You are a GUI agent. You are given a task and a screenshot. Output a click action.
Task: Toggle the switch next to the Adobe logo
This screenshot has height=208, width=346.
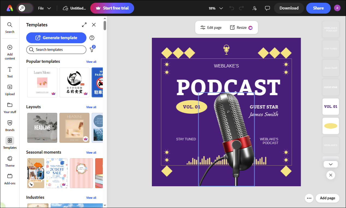pyautogui.click(x=25, y=8)
